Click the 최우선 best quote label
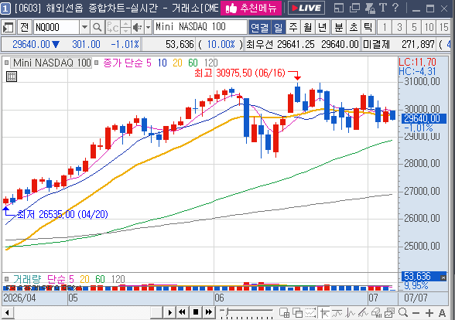This screenshot has height=320, width=455. point(260,44)
